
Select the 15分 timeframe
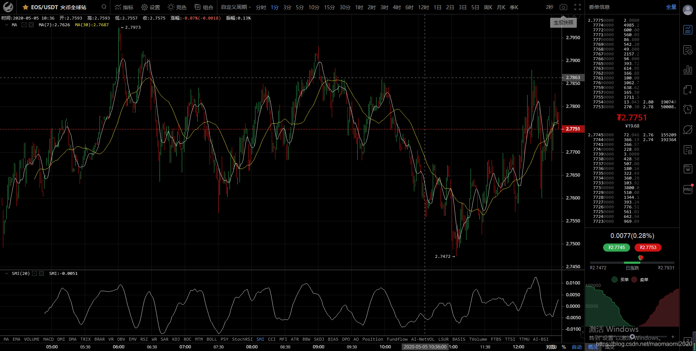[x=329, y=7]
